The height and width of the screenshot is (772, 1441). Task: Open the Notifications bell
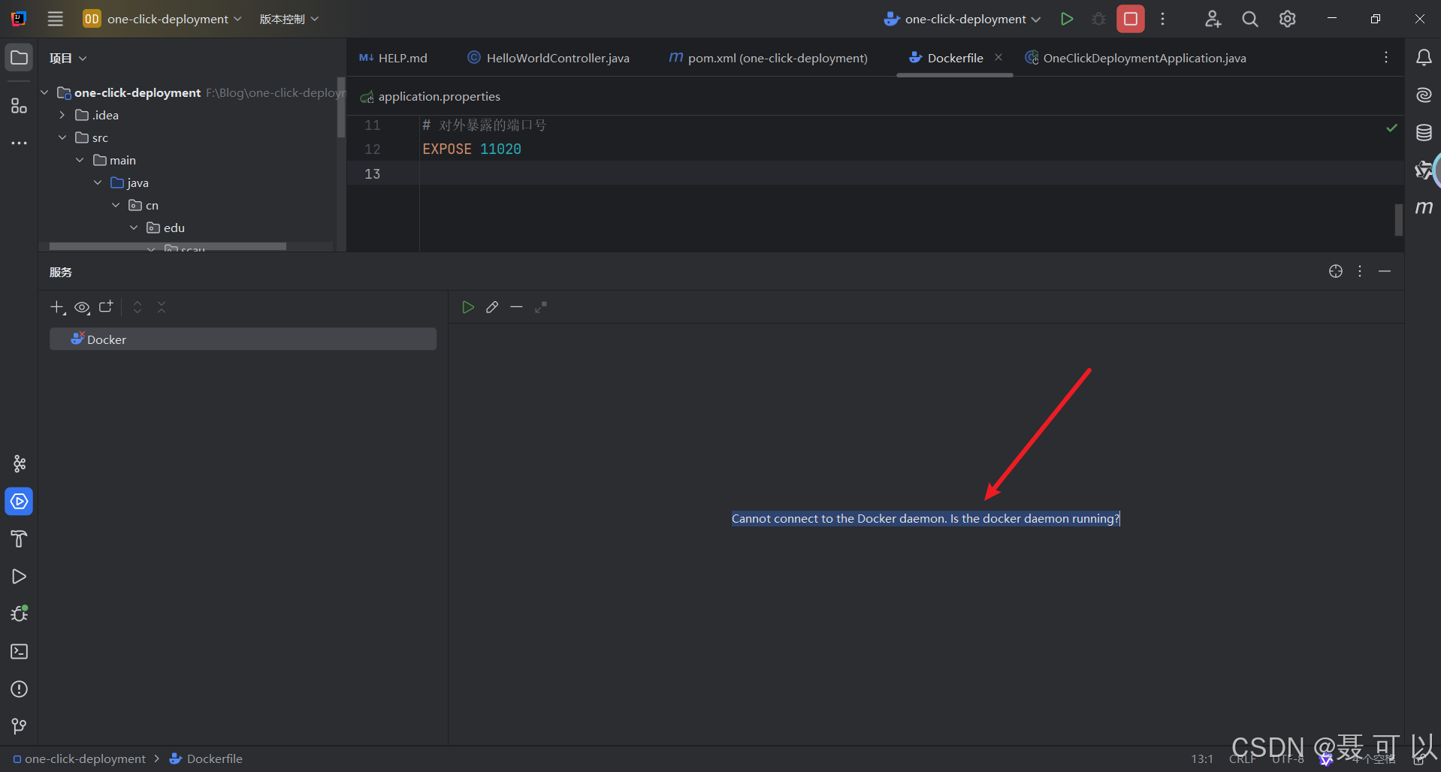click(x=1424, y=58)
